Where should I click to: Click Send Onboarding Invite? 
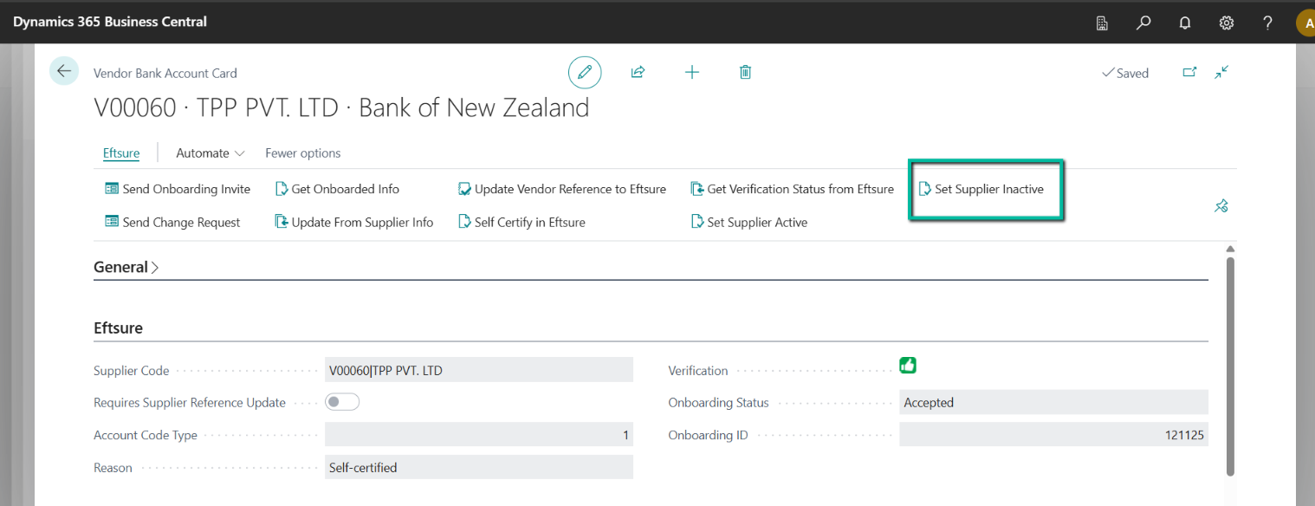click(x=178, y=189)
